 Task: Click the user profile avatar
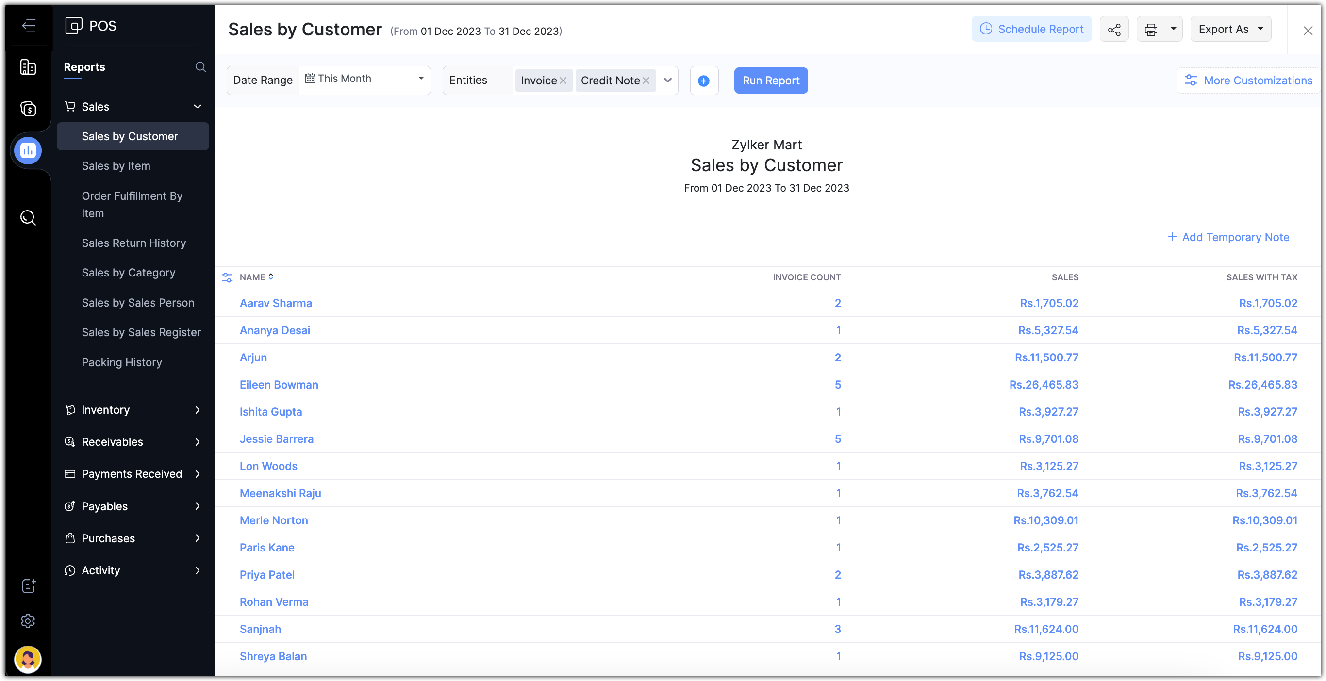coord(28,659)
